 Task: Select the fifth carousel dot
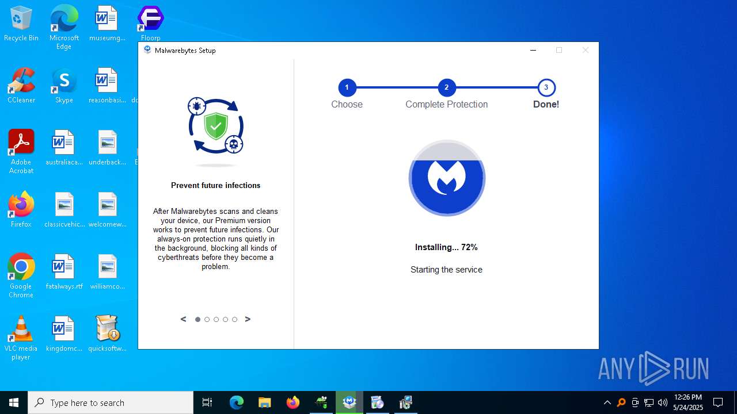point(234,319)
